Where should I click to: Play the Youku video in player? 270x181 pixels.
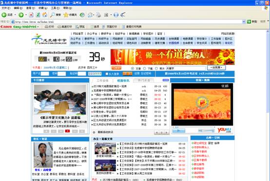202,103
